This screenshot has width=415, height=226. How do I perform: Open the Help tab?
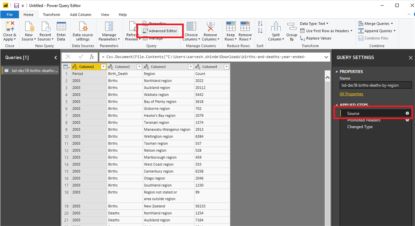122,15
